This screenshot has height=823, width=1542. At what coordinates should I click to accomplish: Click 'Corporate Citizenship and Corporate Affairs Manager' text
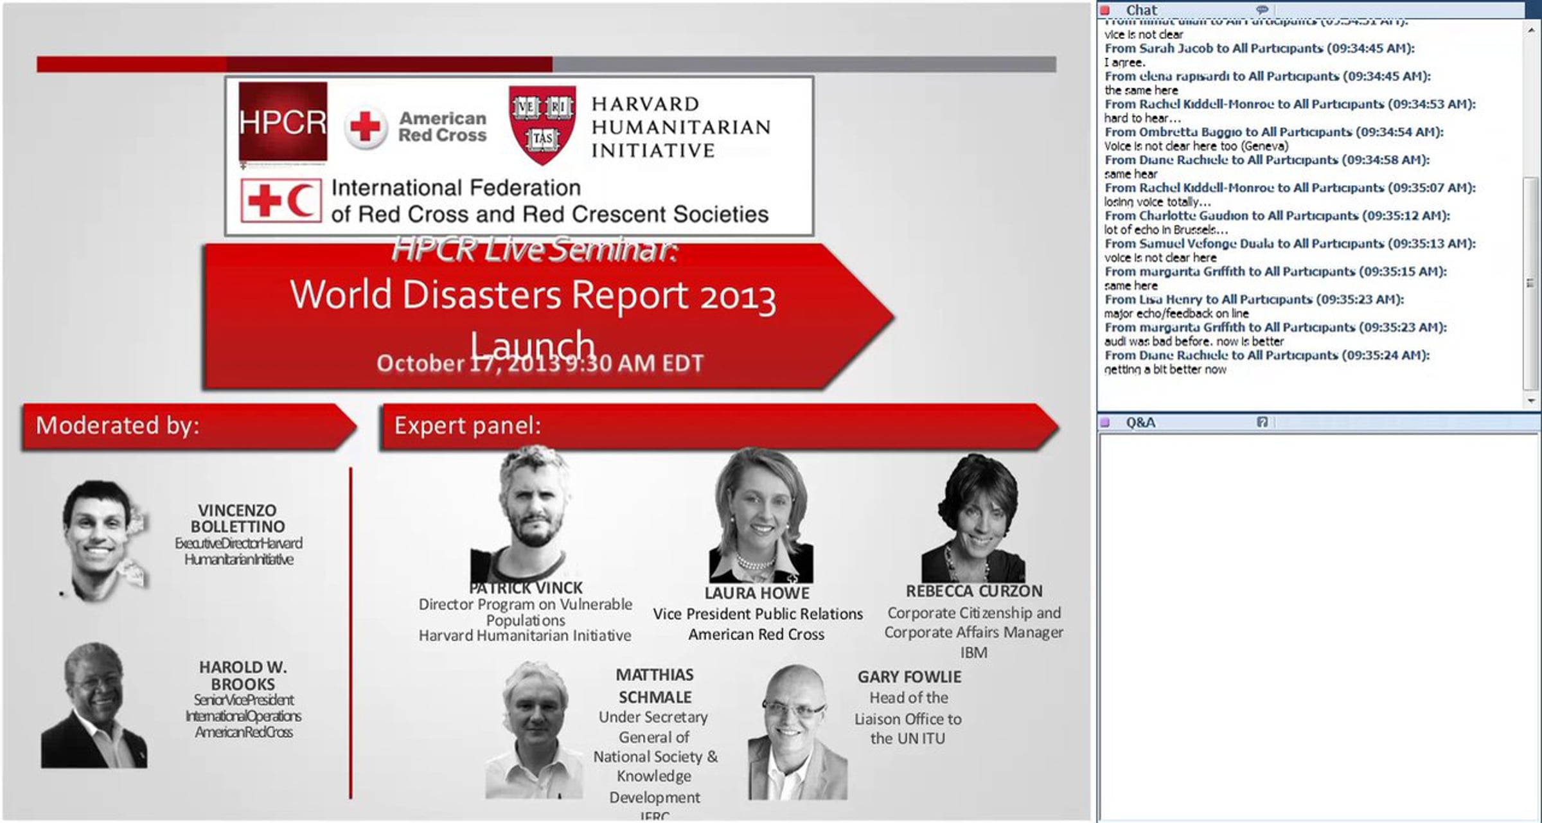pyautogui.click(x=974, y=623)
